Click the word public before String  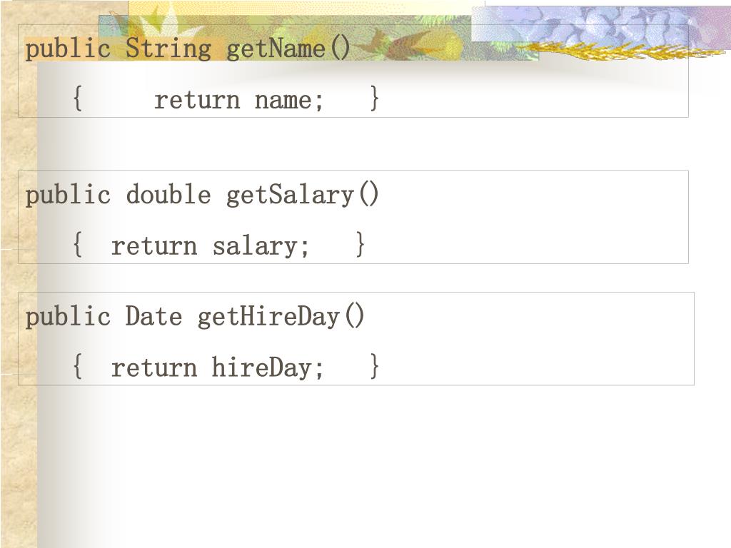[68, 49]
